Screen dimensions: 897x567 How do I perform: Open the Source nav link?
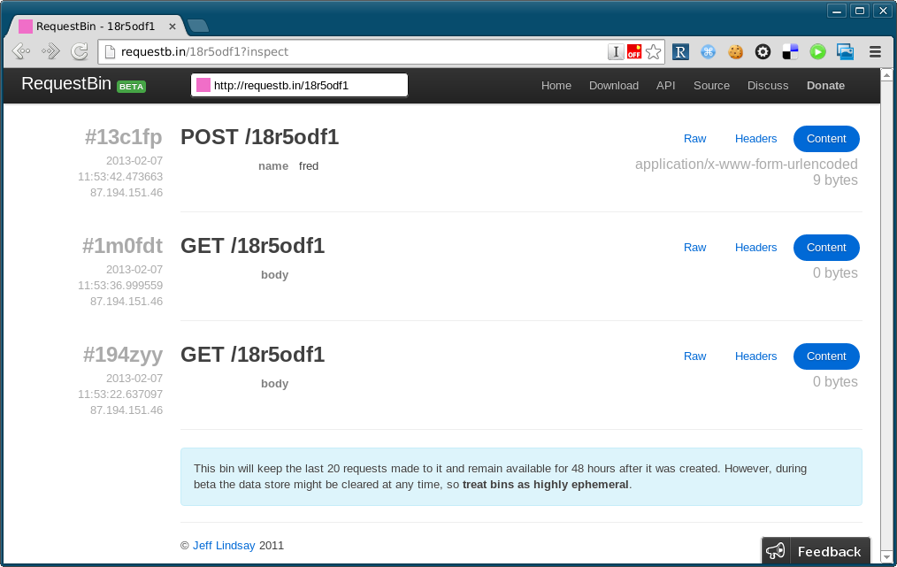[711, 85]
